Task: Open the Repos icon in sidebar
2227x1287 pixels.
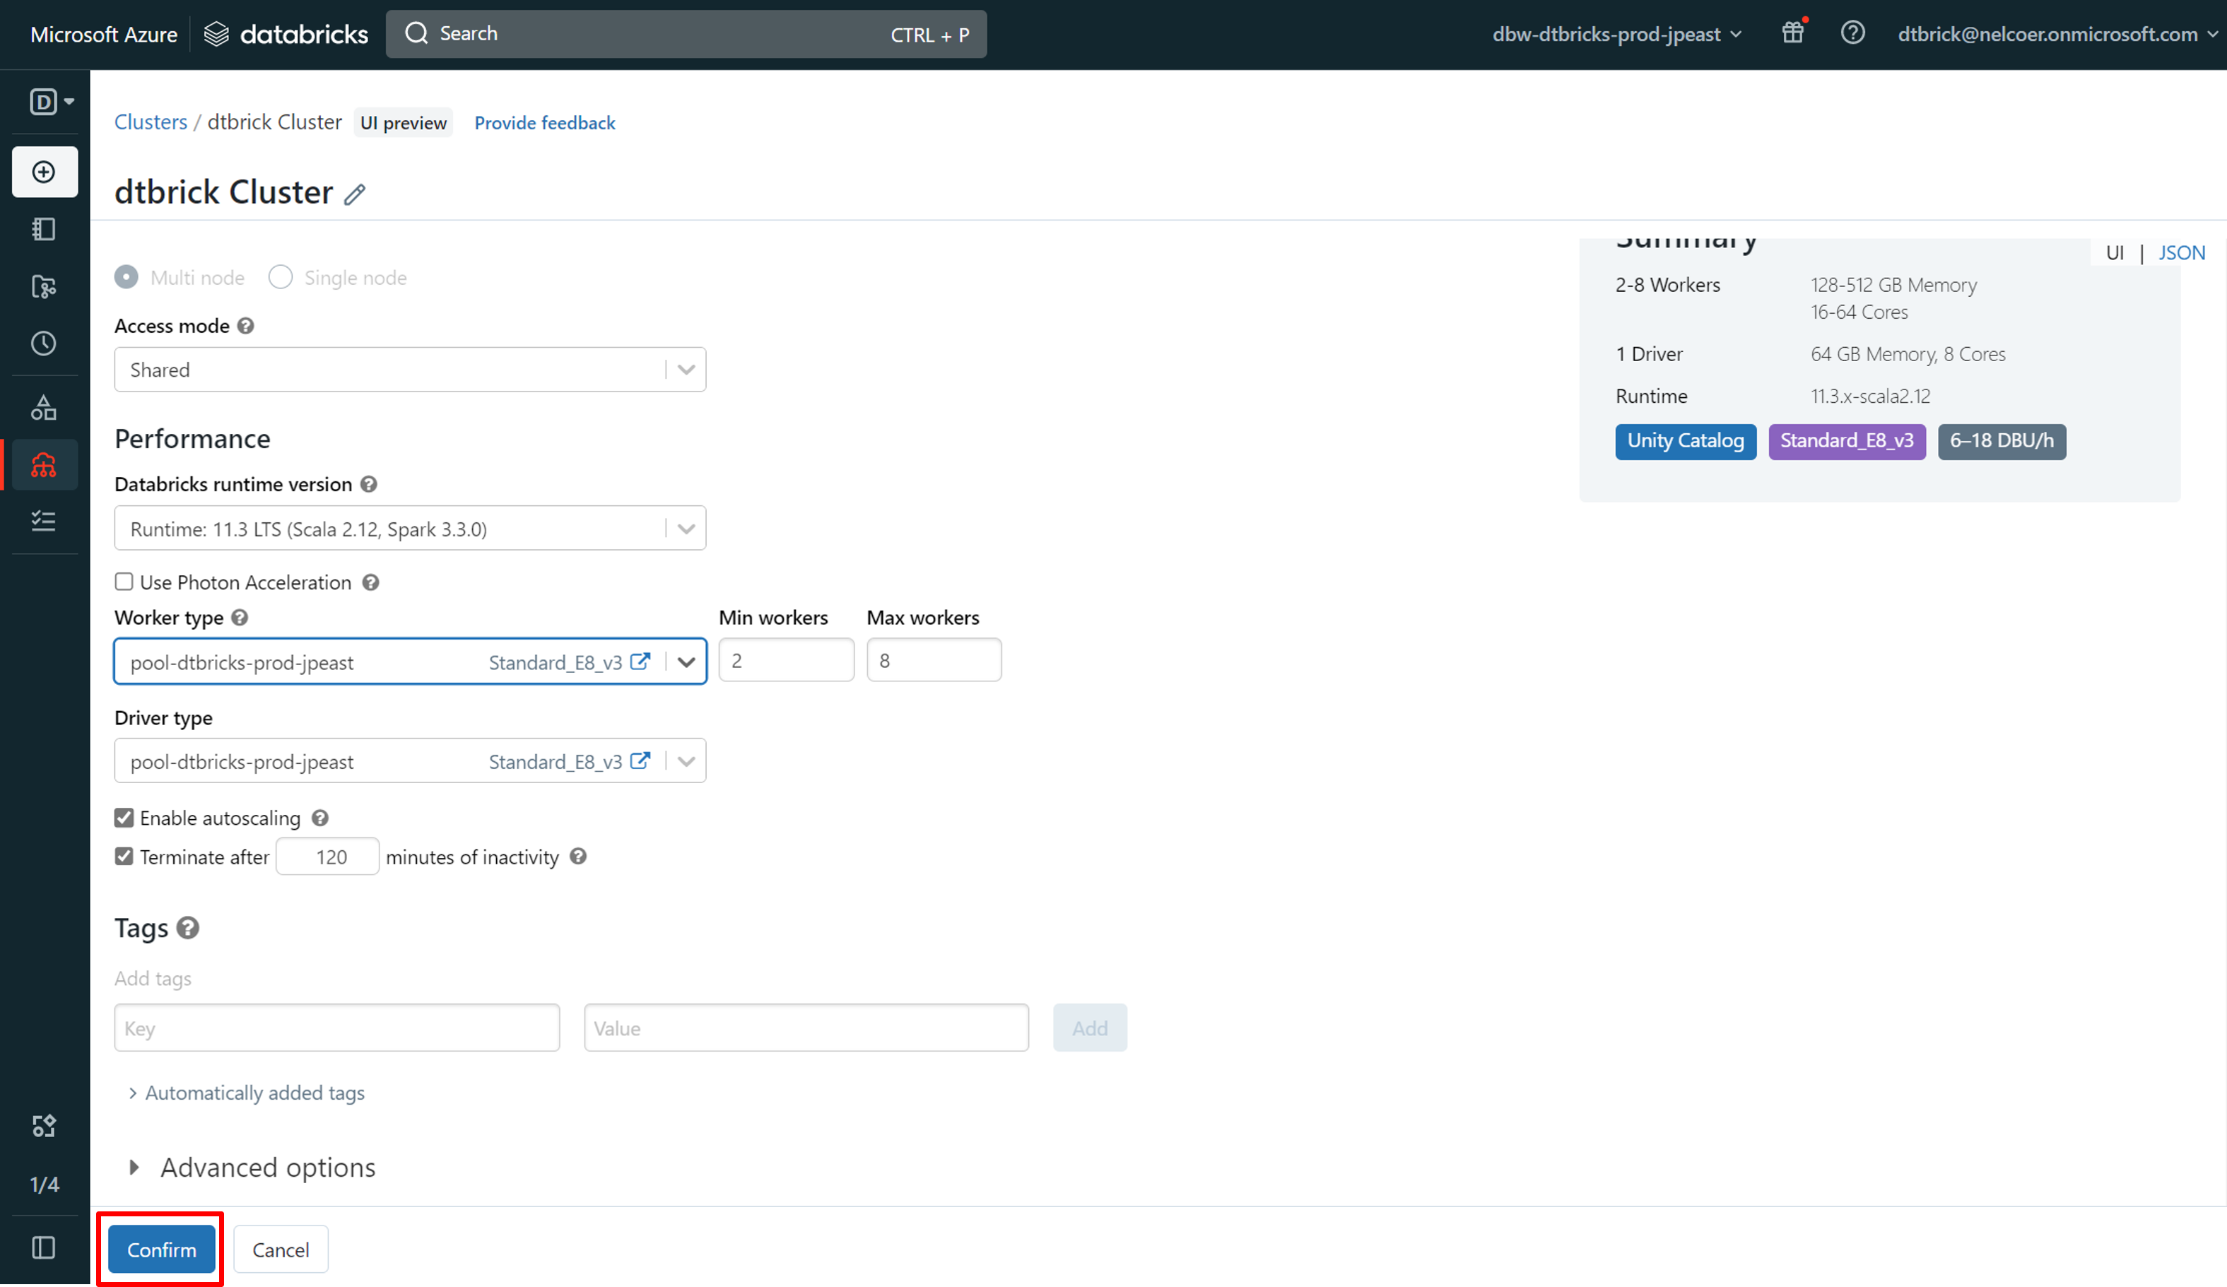Action: pyautogui.click(x=45, y=286)
